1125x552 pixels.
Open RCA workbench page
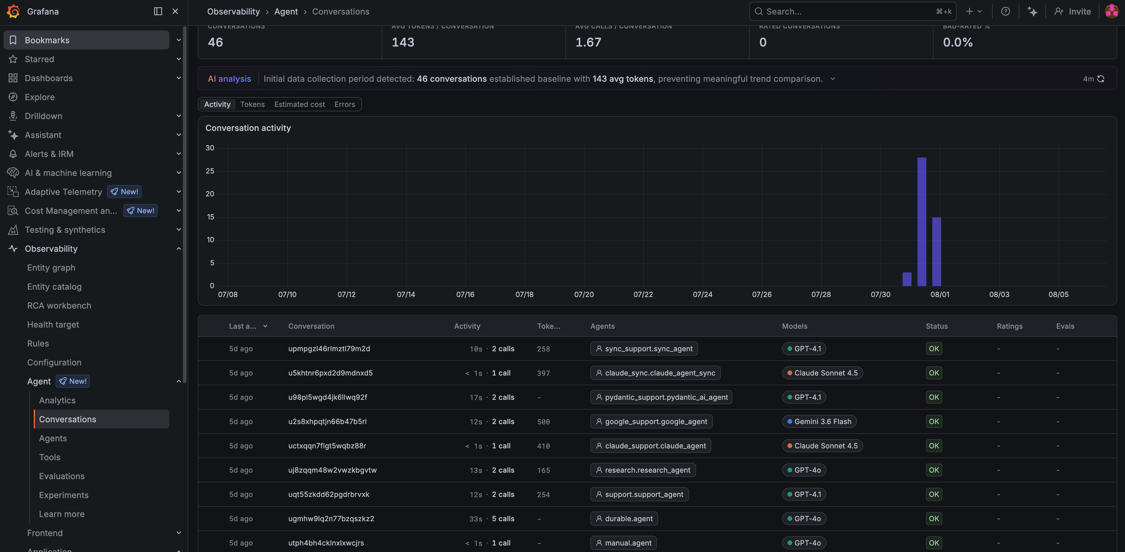tap(60, 306)
